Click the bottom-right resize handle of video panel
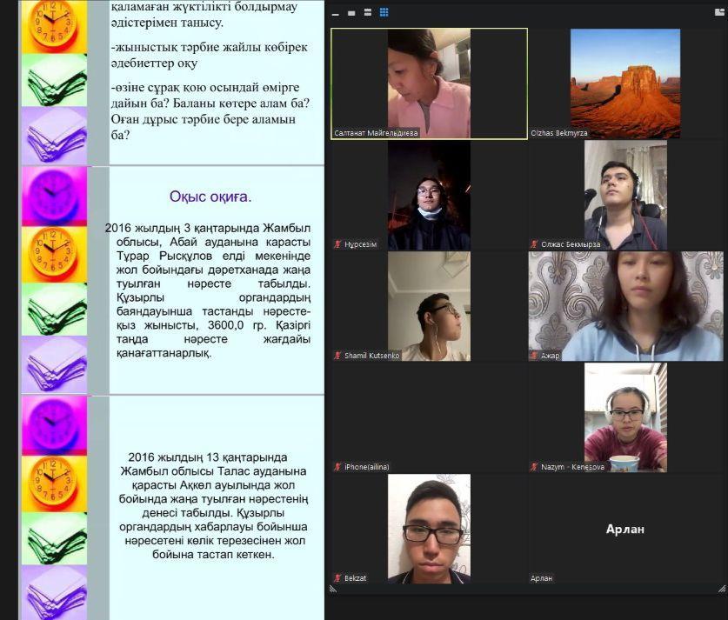 (722, 589)
